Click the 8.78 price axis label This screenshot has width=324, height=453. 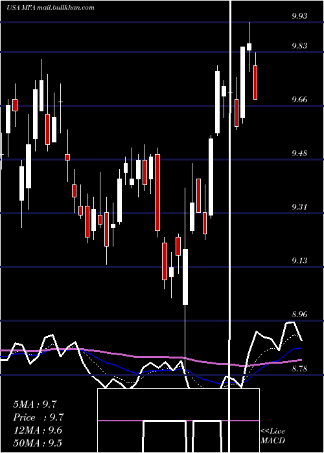coord(299,368)
